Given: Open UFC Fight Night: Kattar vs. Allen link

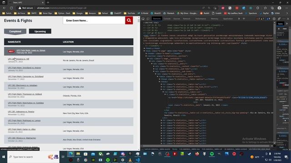Looking at the screenshot, I should coord(22,129).
